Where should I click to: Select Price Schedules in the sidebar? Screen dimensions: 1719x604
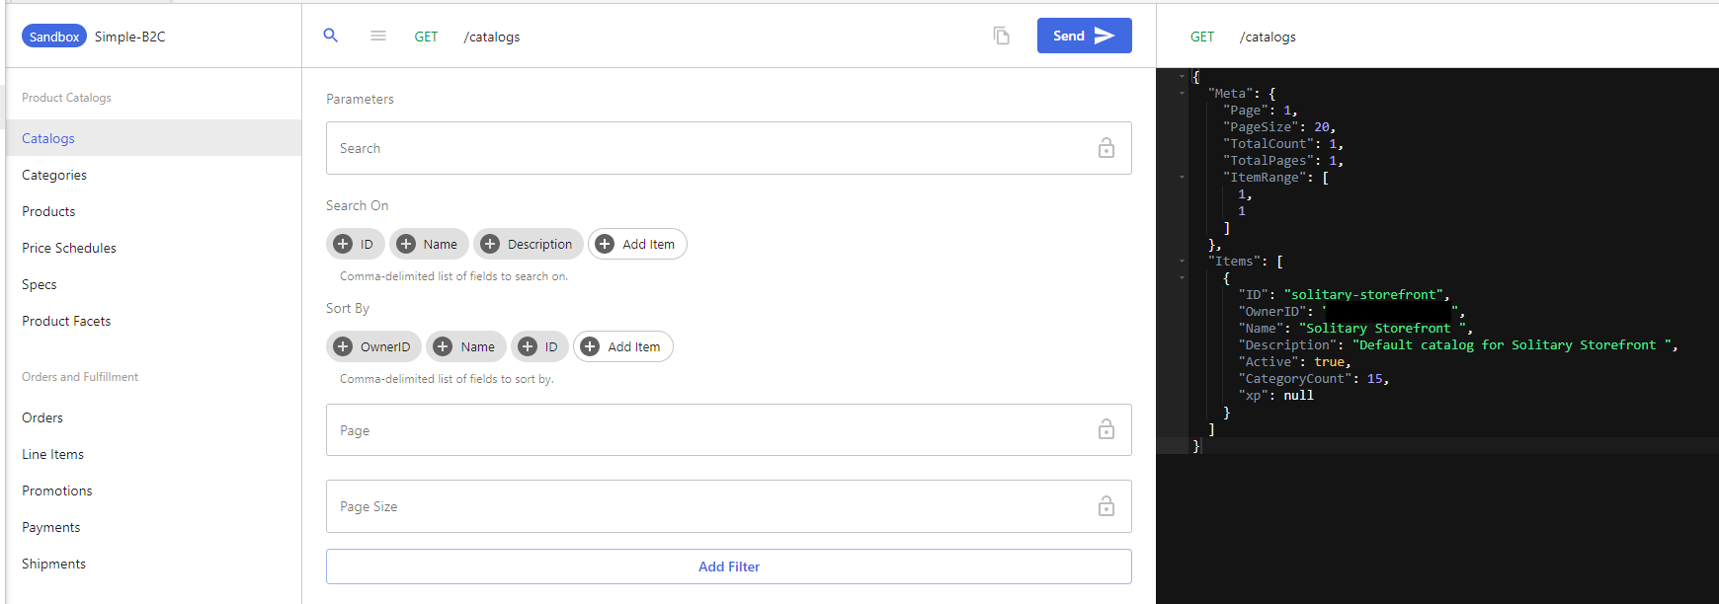pos(69,248)
